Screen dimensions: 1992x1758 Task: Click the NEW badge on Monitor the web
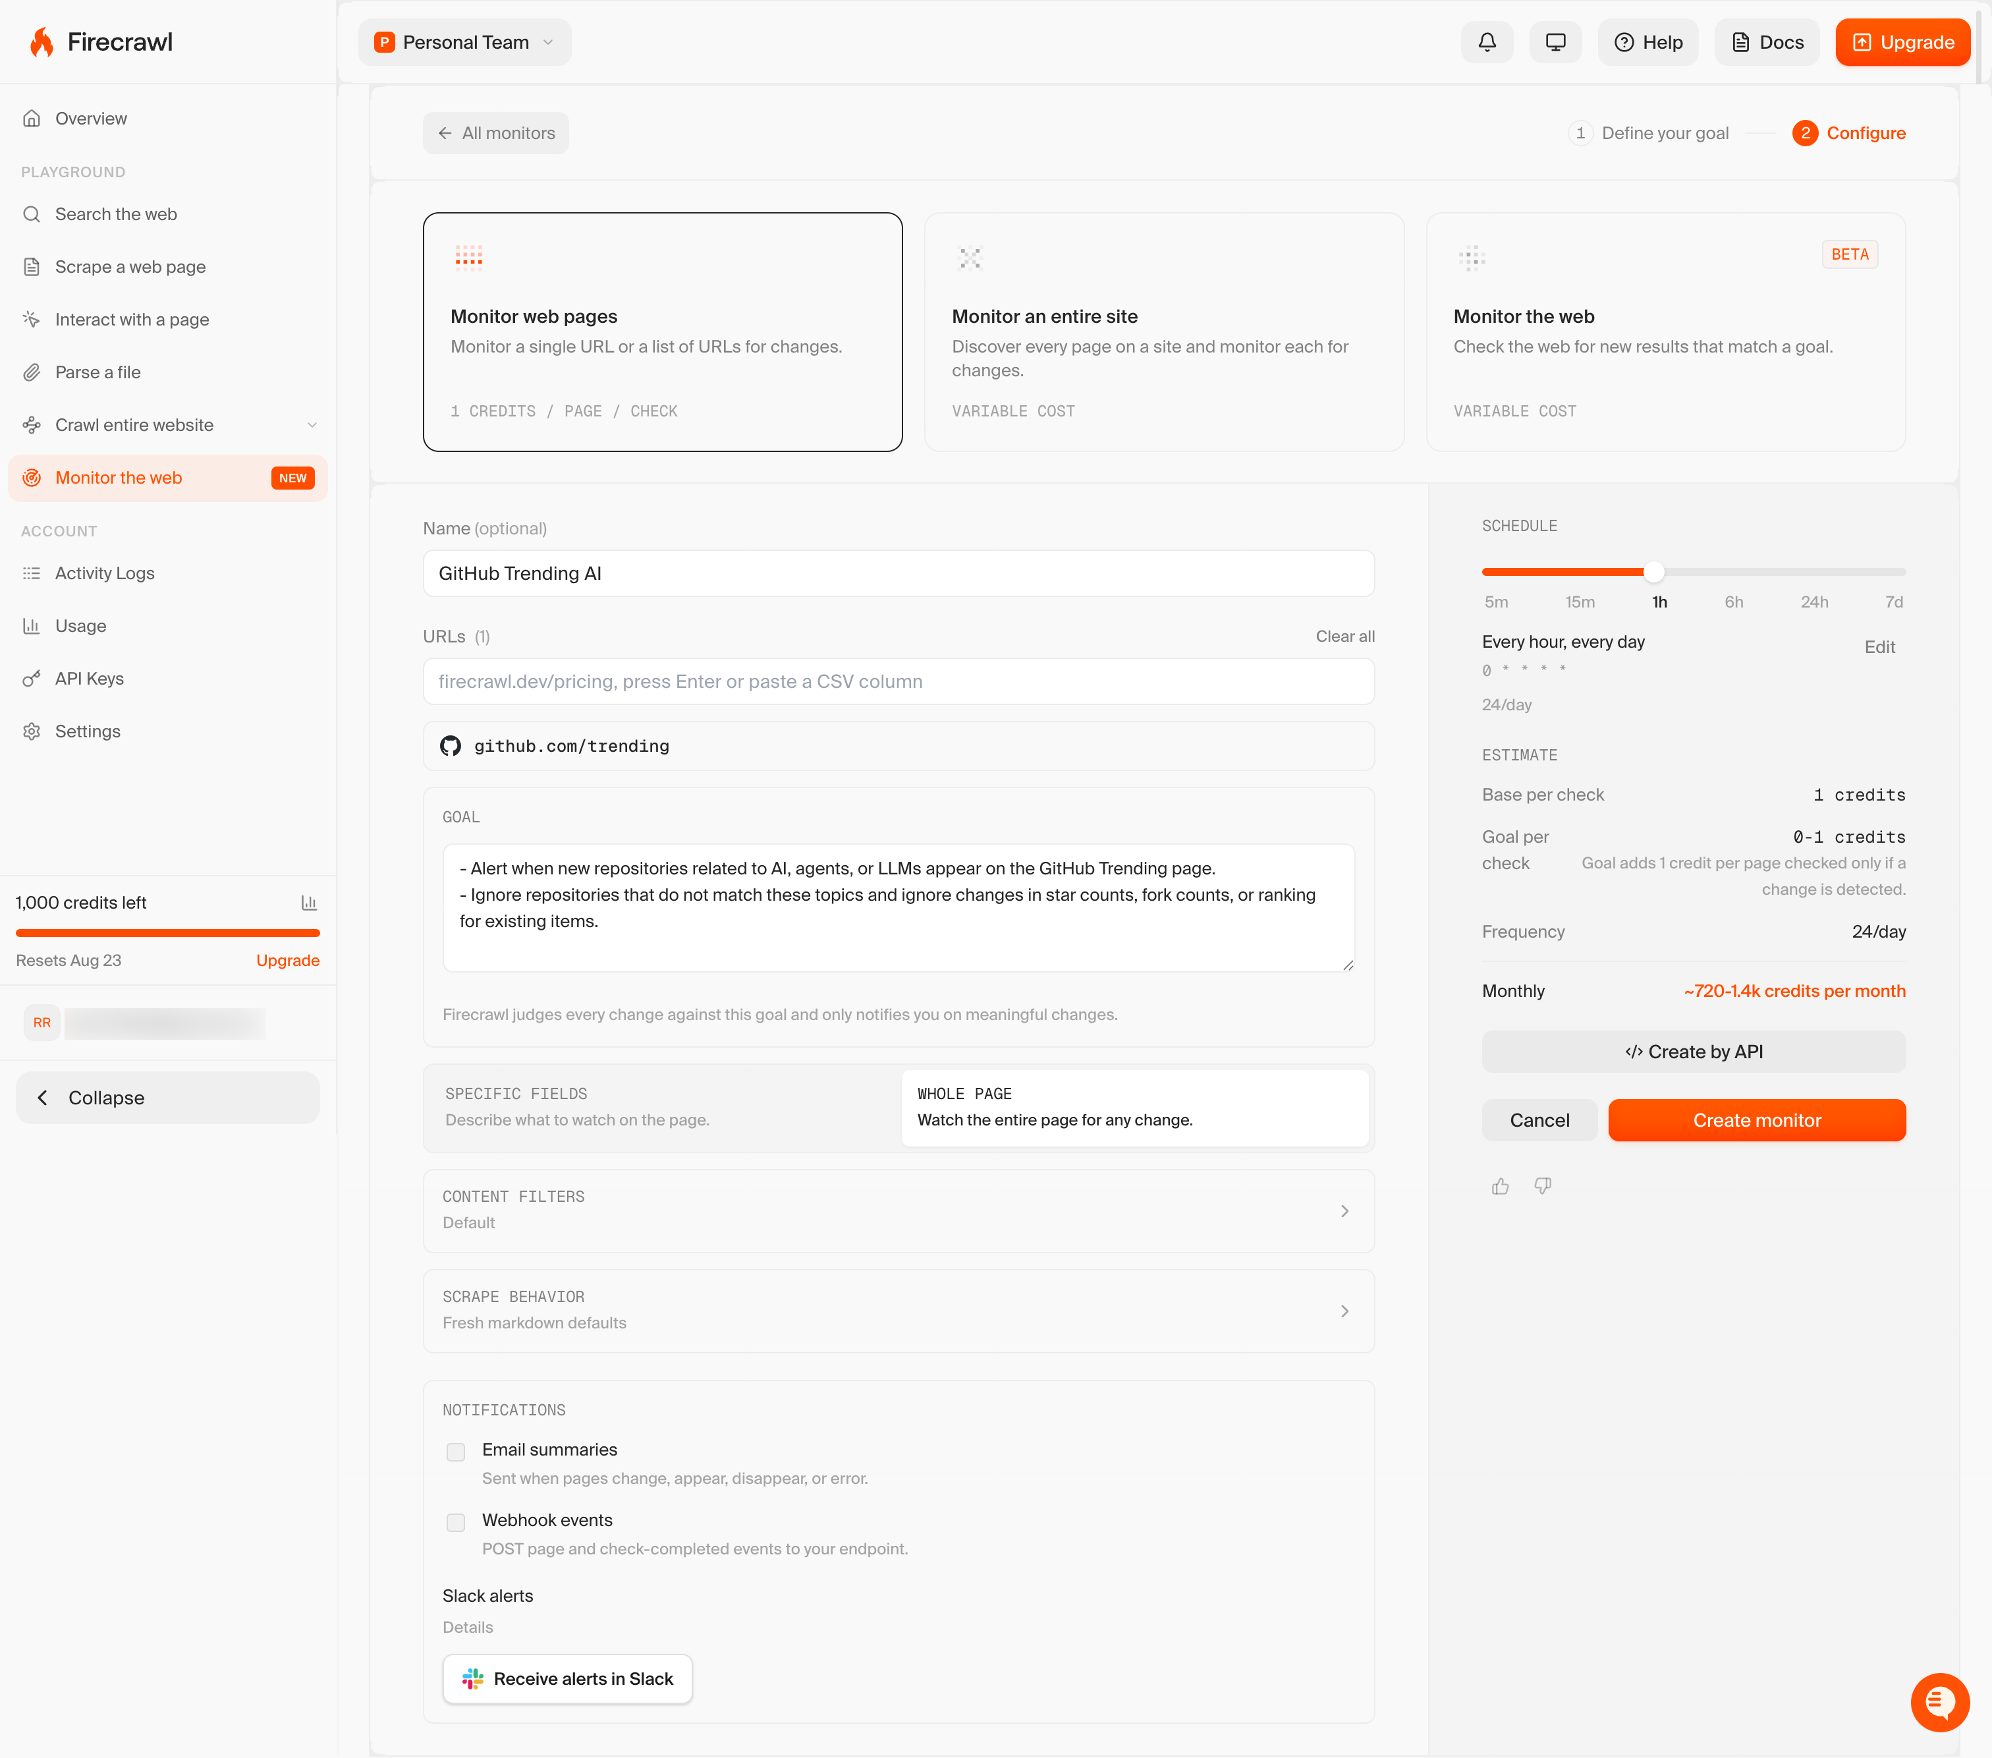(x=292, y=478)
